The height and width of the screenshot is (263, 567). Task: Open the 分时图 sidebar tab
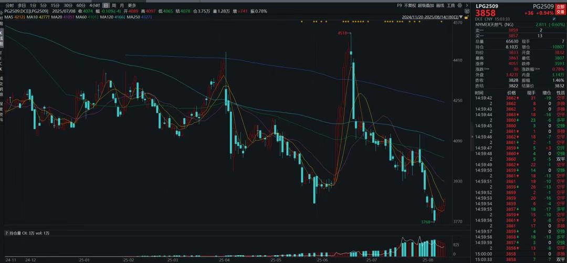[x=2, y=18]
